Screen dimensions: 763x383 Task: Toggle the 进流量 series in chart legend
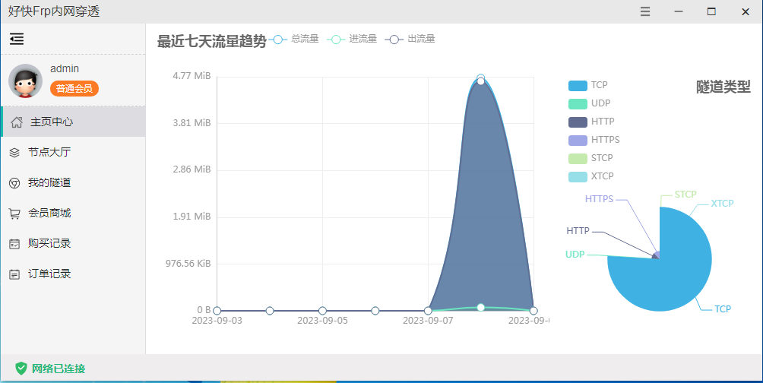tap(352, 39)
